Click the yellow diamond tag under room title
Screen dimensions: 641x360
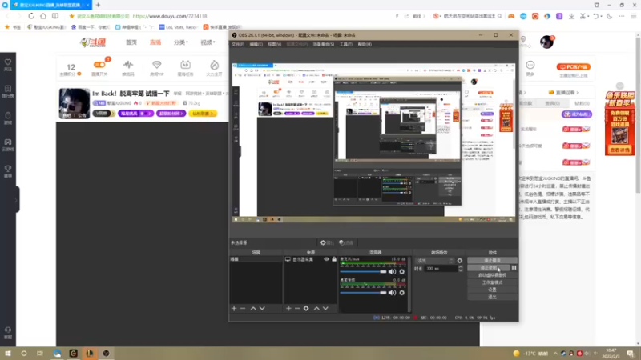[x=203, y=114]
